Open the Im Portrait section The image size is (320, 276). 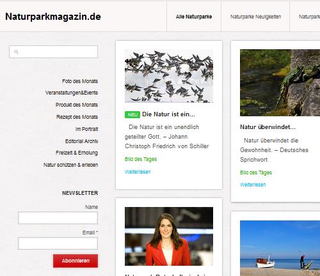click(86, 129)
